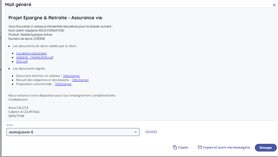Close the Mail généré dialog

pyautogui.click(x=274, y=5)
